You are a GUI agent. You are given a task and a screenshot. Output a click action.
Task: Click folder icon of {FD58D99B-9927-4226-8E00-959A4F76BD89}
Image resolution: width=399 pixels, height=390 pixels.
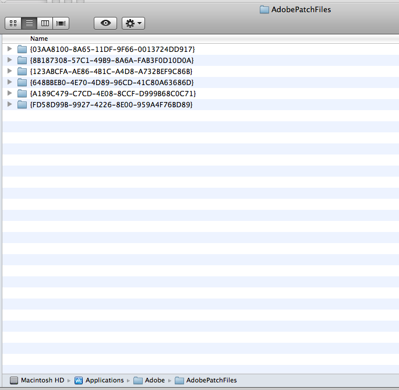(x=22, y=104)
